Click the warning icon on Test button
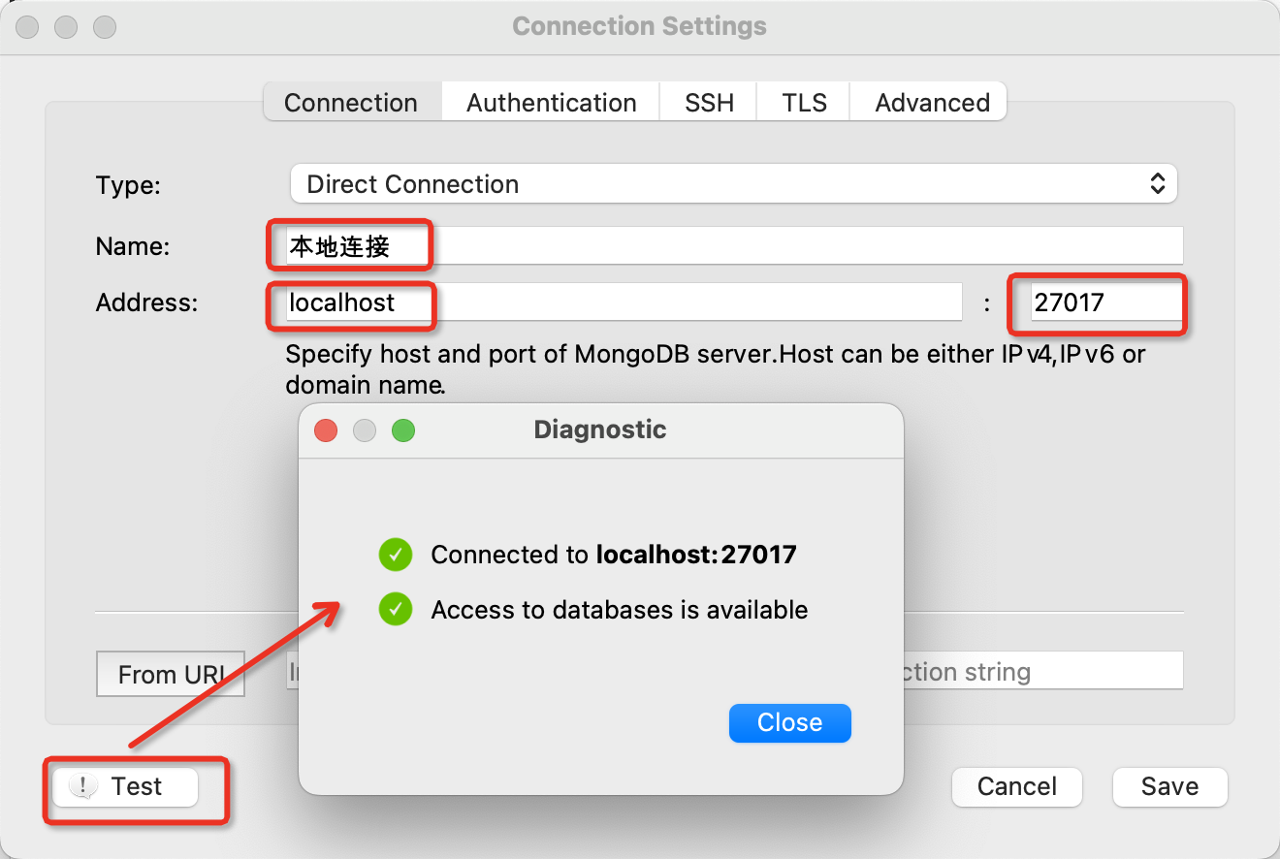This screenshot has height=859, width=1280. [x=84, y=786]
